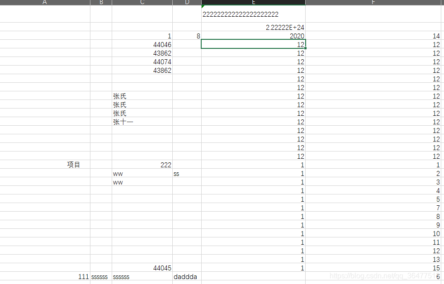The image size is (444, 284).
Task: Select the cell containing 2222222222222222222222
Action: (x=253, y=14)
